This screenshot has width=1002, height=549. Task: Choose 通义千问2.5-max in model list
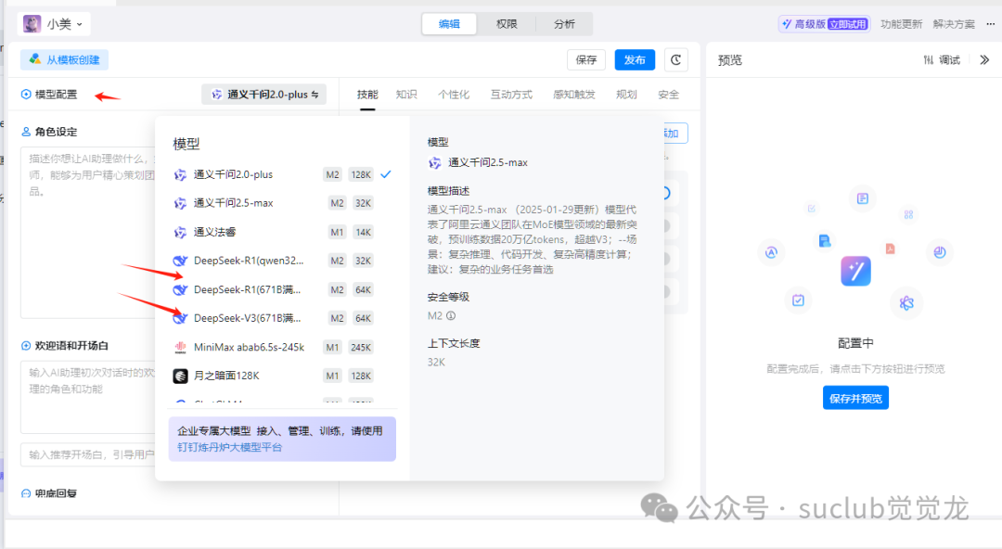pos(282,203)
